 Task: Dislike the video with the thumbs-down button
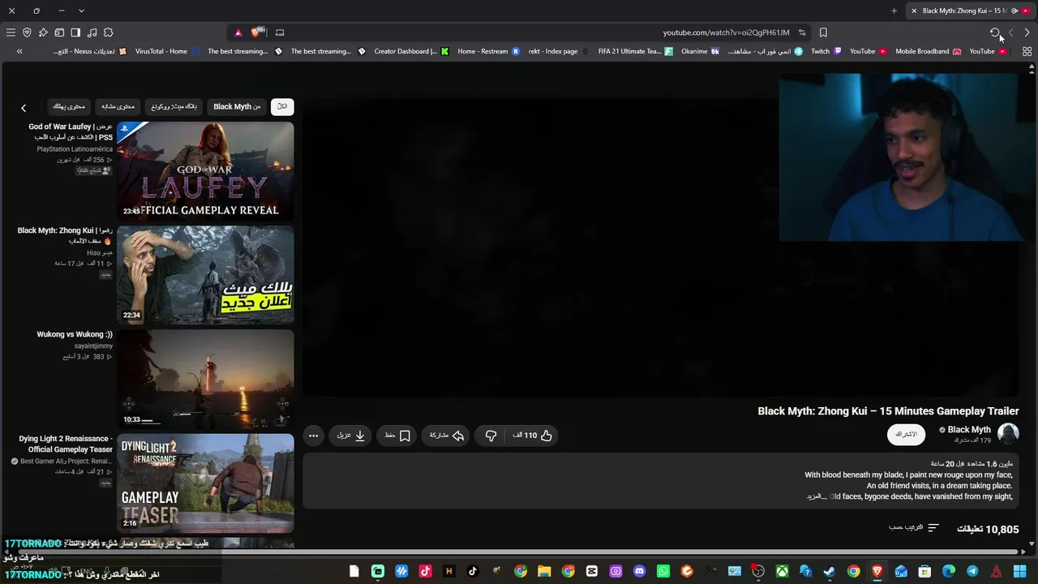pos(491,436)
